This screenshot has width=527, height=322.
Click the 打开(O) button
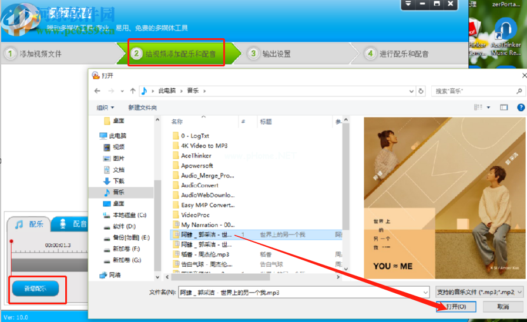click(456, 307)
